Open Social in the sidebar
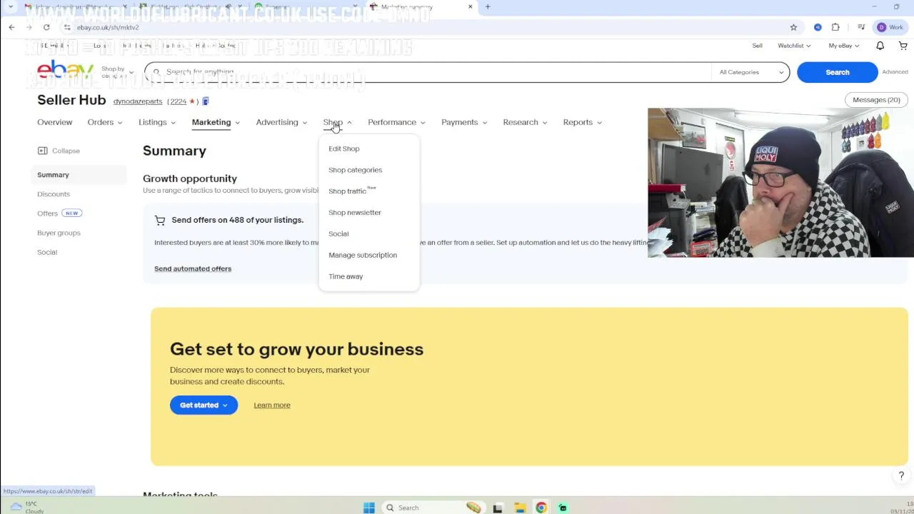Viewport: 914px width, 514px height. [47, 252]
